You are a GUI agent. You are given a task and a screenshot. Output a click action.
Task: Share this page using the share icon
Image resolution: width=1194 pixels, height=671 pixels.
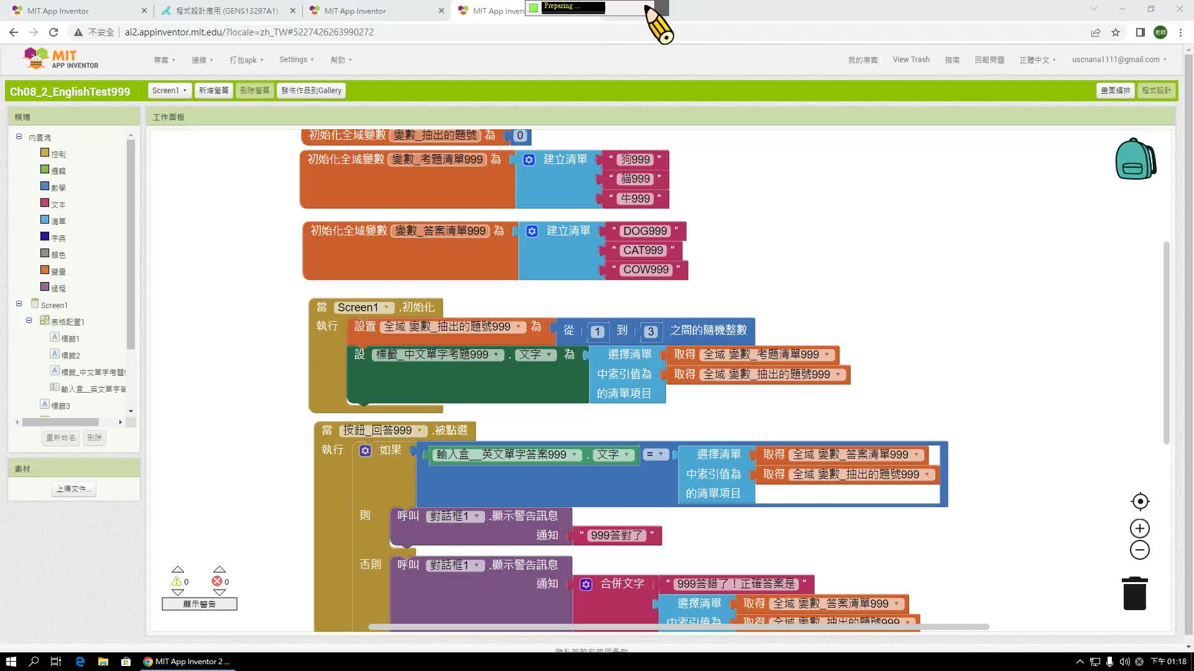pos(1096,32)
